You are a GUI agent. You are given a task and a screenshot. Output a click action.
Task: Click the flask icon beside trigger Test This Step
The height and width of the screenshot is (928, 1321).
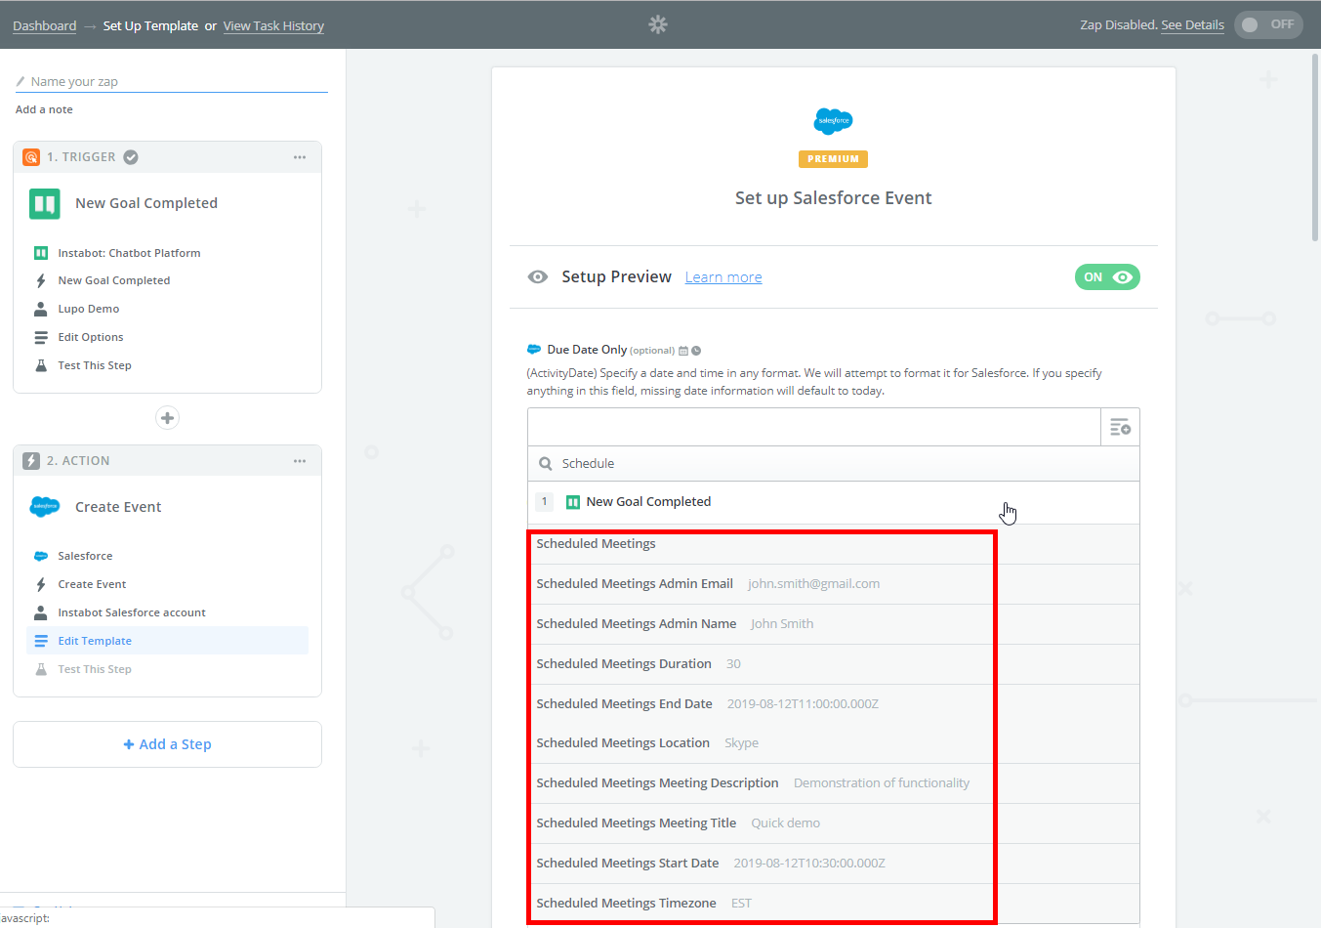coord(41,365)
